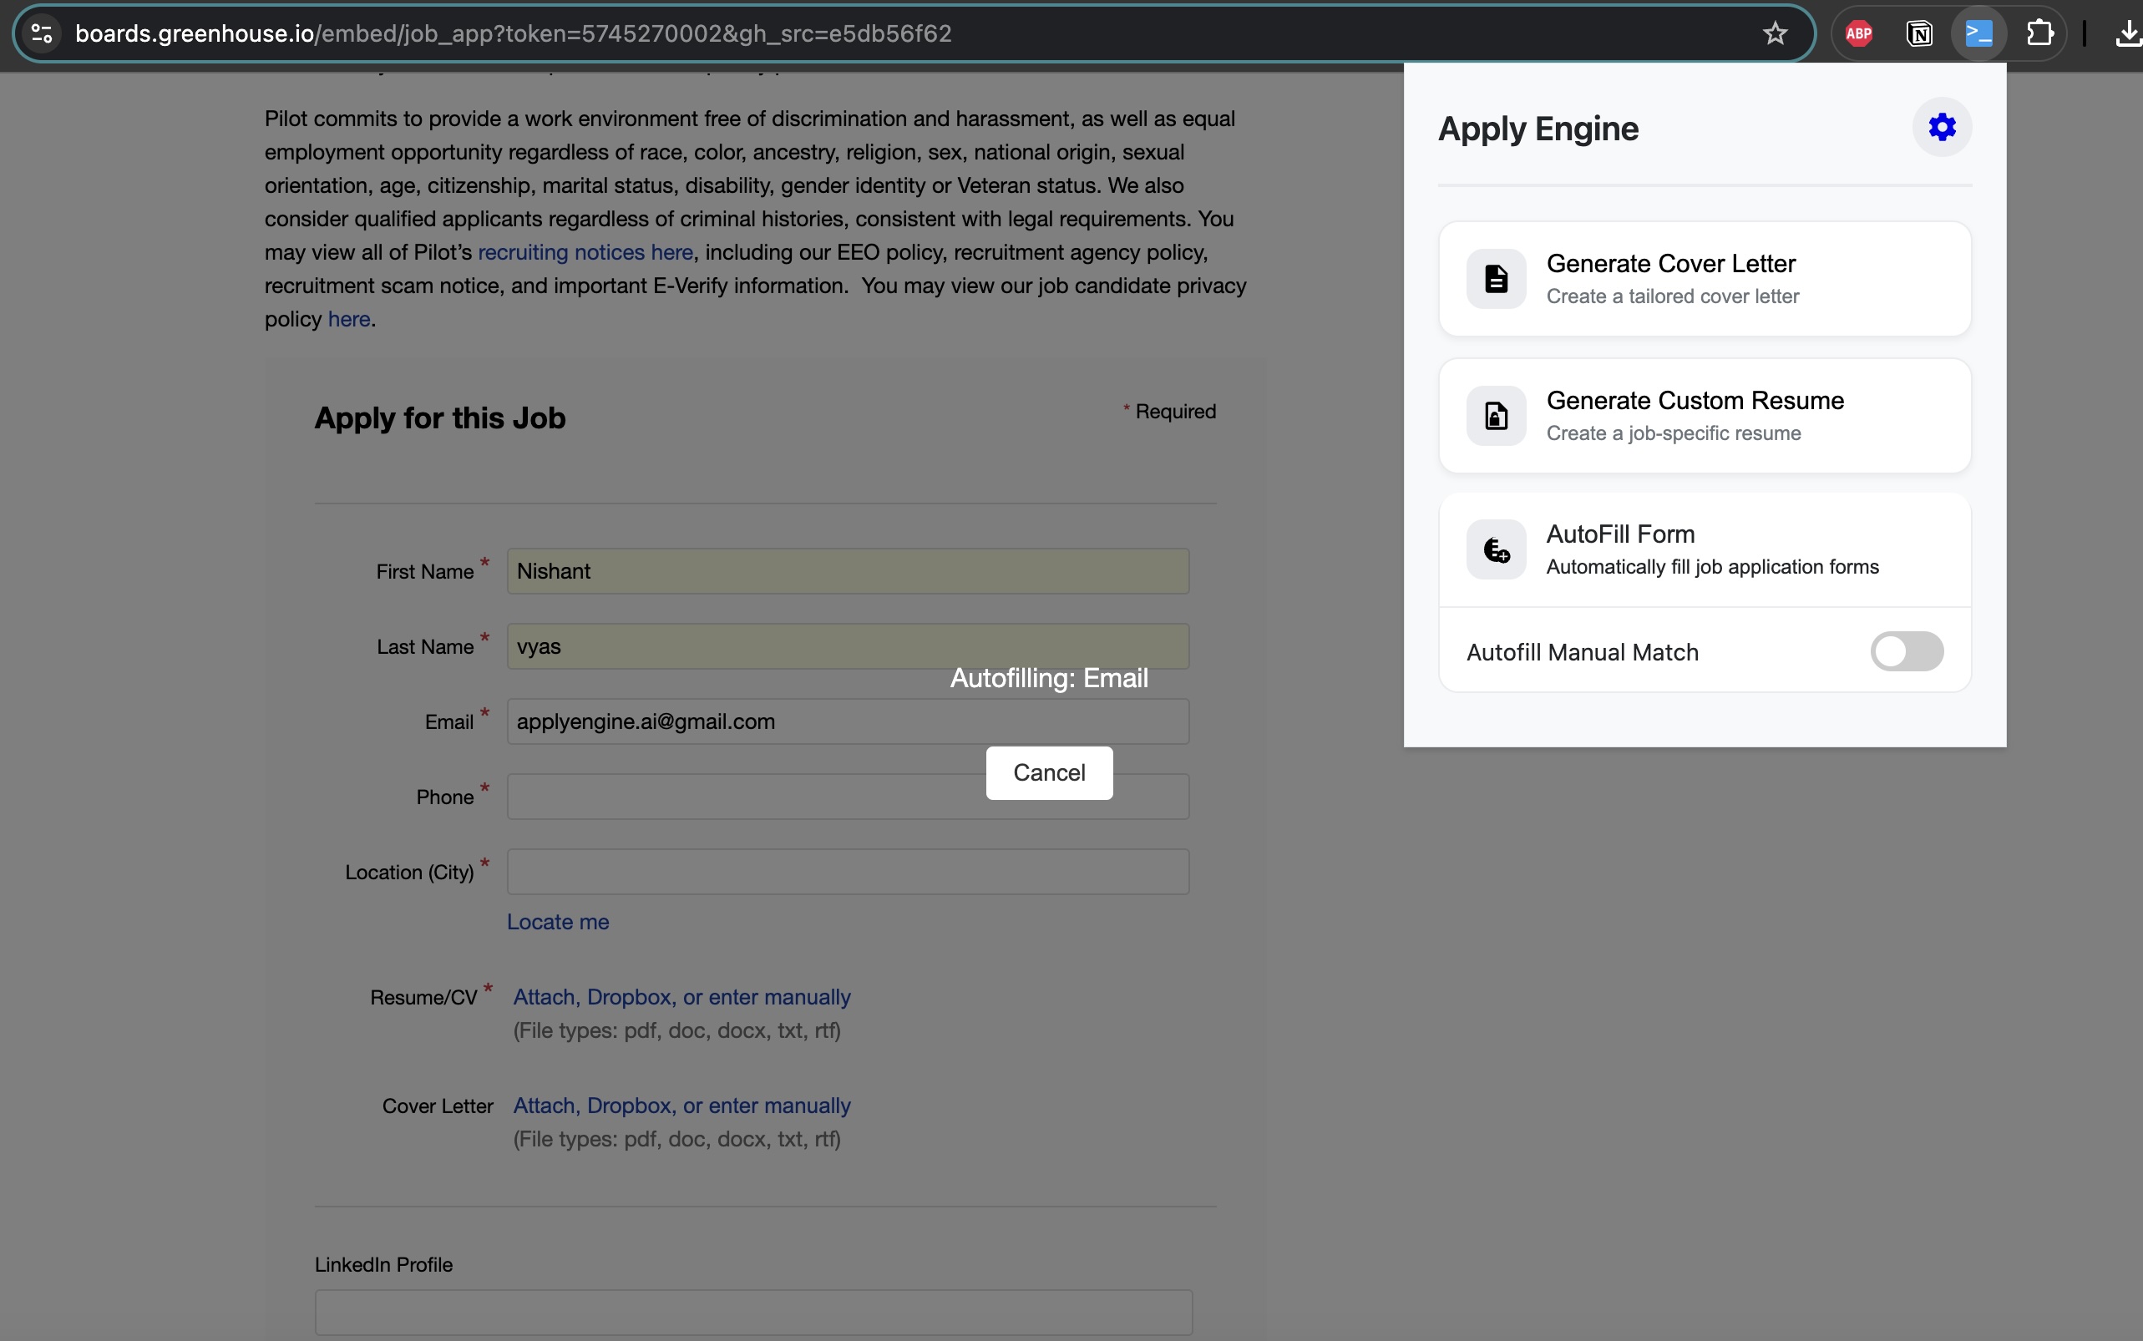Click the Apply for this Job heading
Viewport: 2143px width, 1341px height.
pyautogui.click(x=440, y=418)
